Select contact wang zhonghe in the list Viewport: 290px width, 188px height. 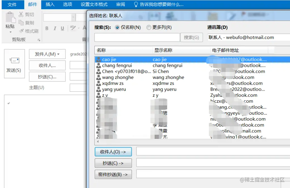tap(117, 77)
